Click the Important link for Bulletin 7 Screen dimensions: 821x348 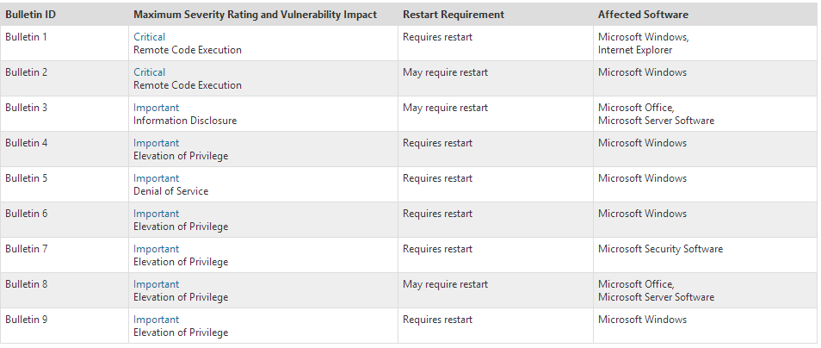(x=156, y=249)
